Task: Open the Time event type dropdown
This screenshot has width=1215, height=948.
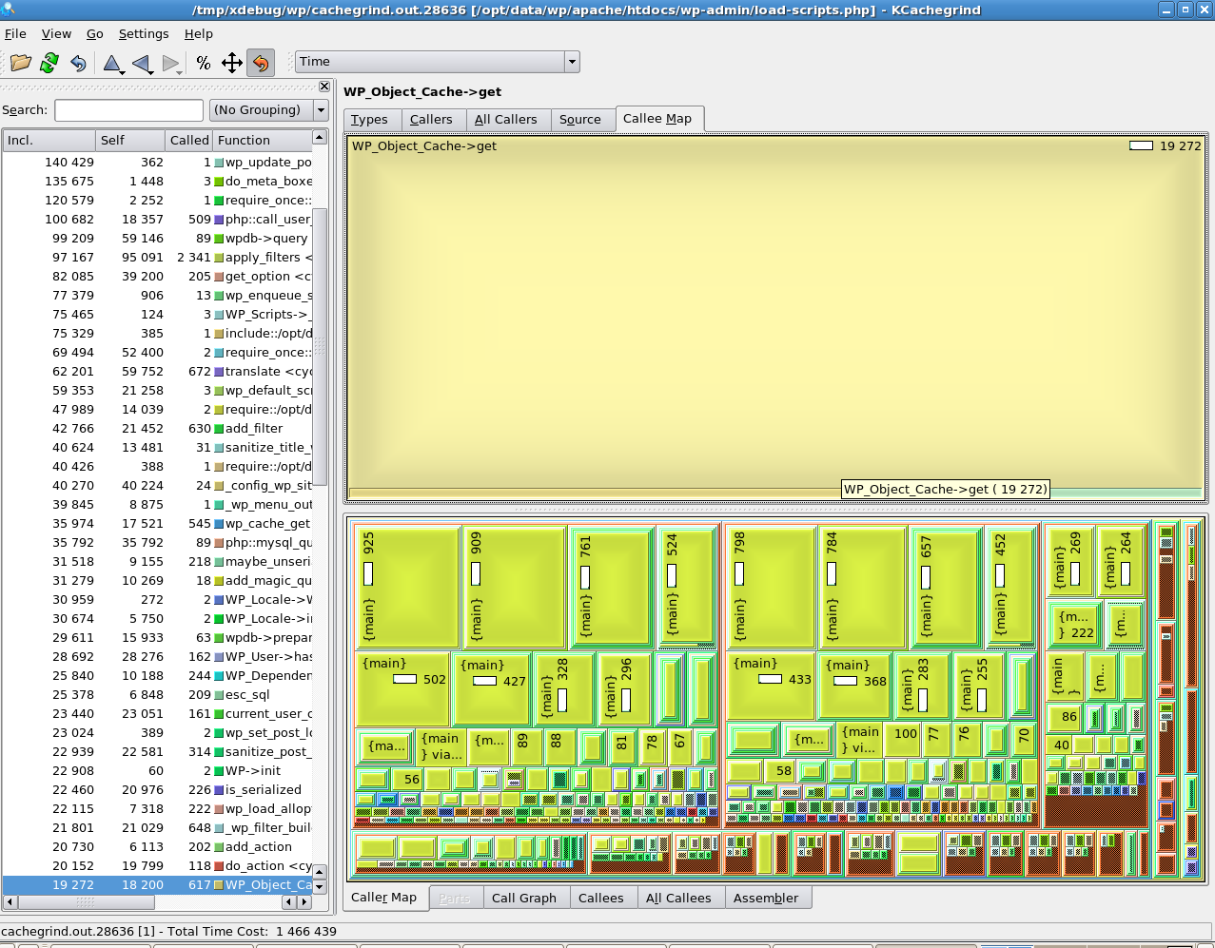Action: pos(438,62)
